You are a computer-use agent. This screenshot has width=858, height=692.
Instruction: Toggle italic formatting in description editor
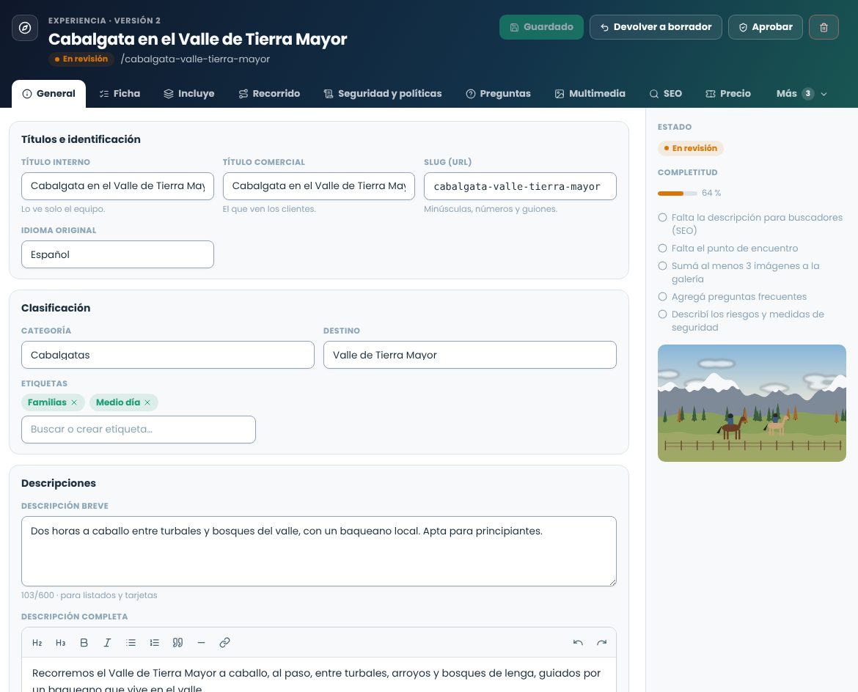click(107, 643)
